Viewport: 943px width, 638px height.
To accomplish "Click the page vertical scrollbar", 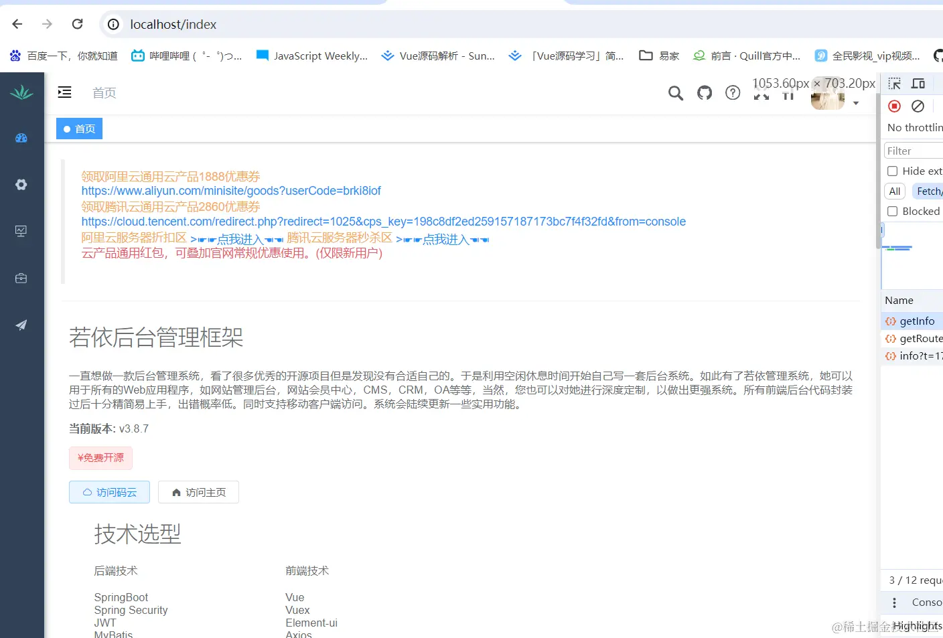I will [878, 171].
